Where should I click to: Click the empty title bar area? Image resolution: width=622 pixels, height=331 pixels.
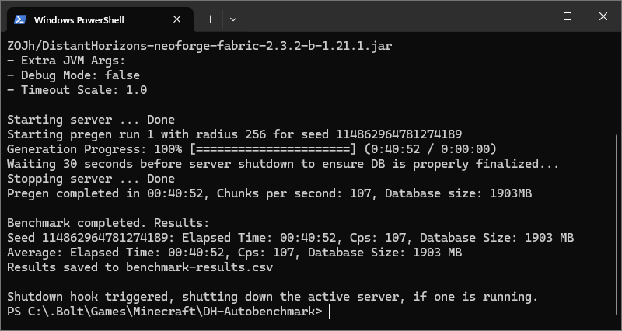[373, 17]
